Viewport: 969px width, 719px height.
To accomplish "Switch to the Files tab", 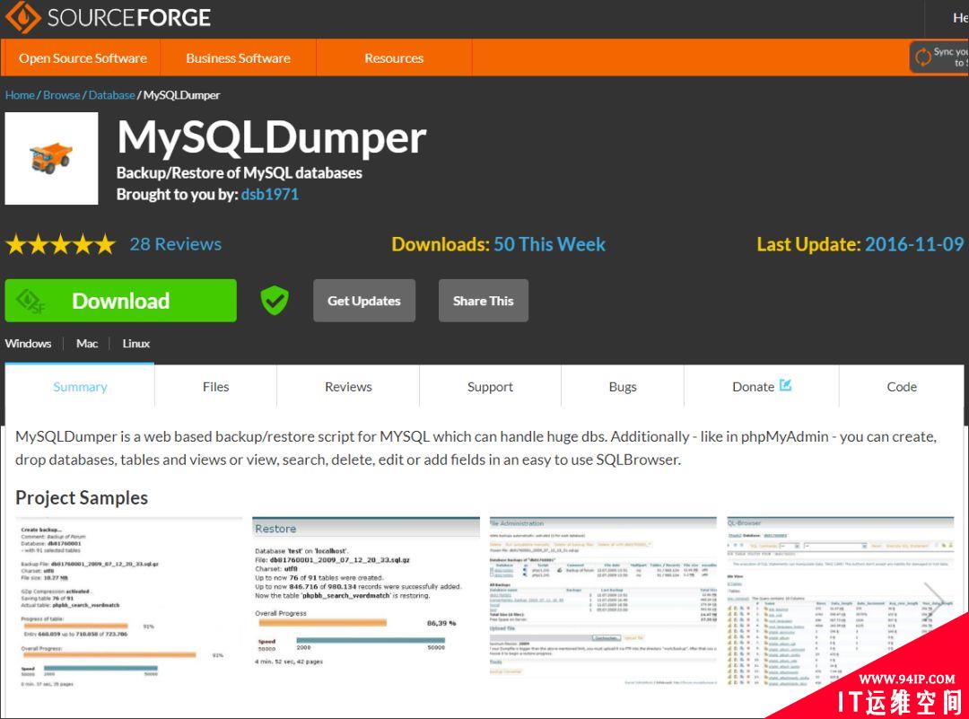I will pyautogui.click(x=215, y=386).
